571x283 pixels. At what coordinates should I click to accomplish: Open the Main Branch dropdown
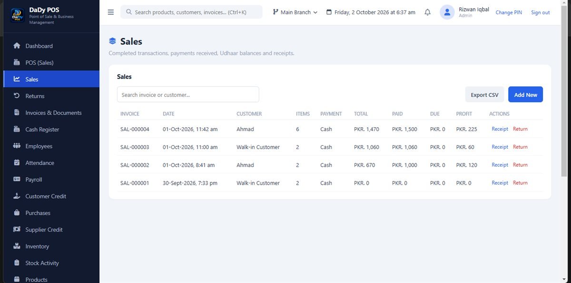coord(295,12)
